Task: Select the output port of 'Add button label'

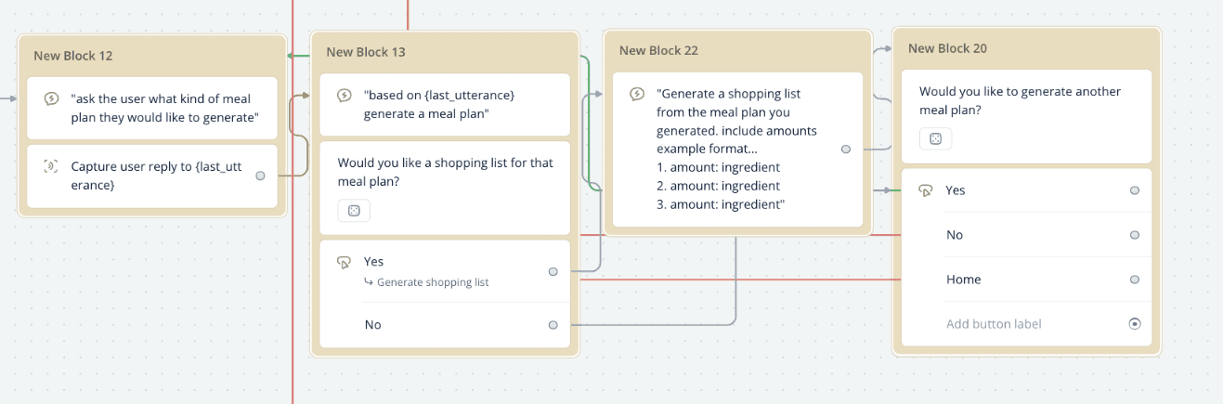Action: coord(1134,324)
